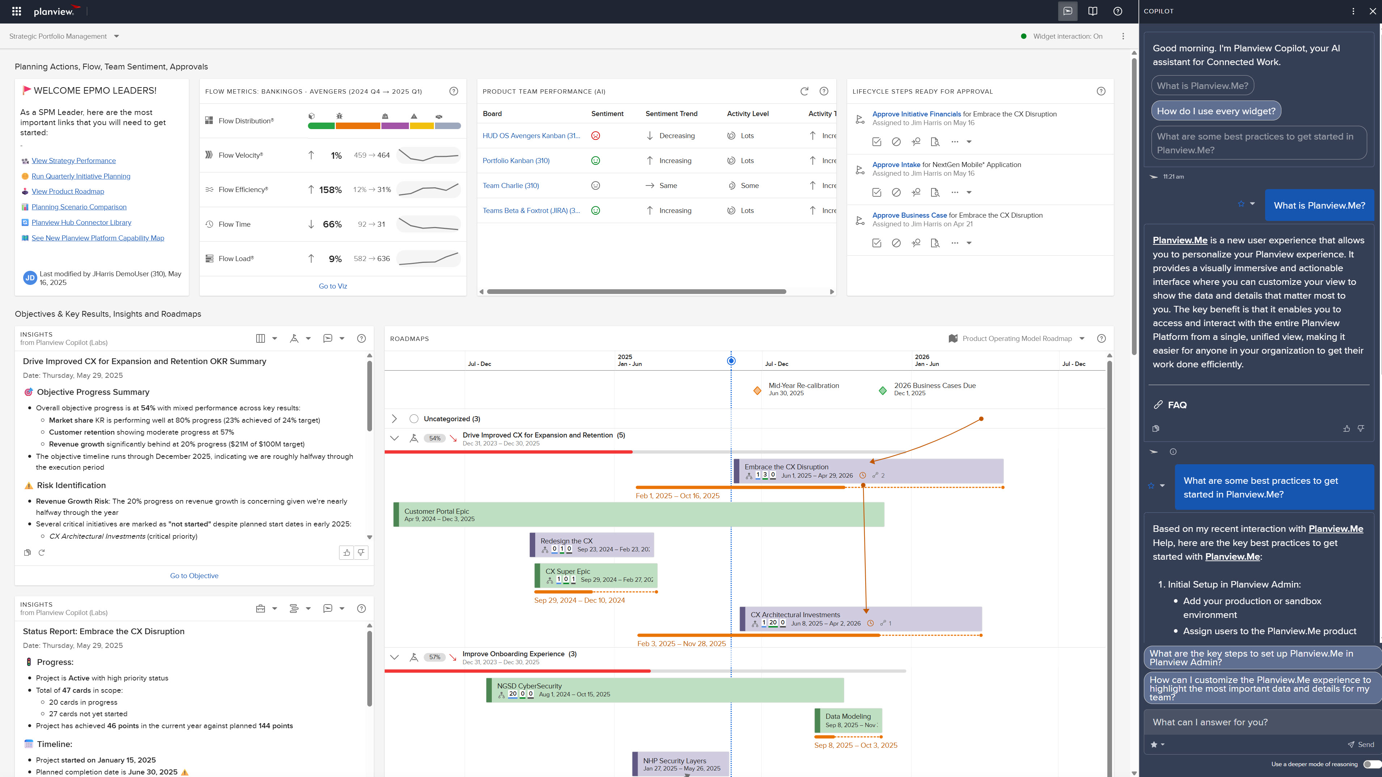Star the best practices question message

coord(1151,486)
